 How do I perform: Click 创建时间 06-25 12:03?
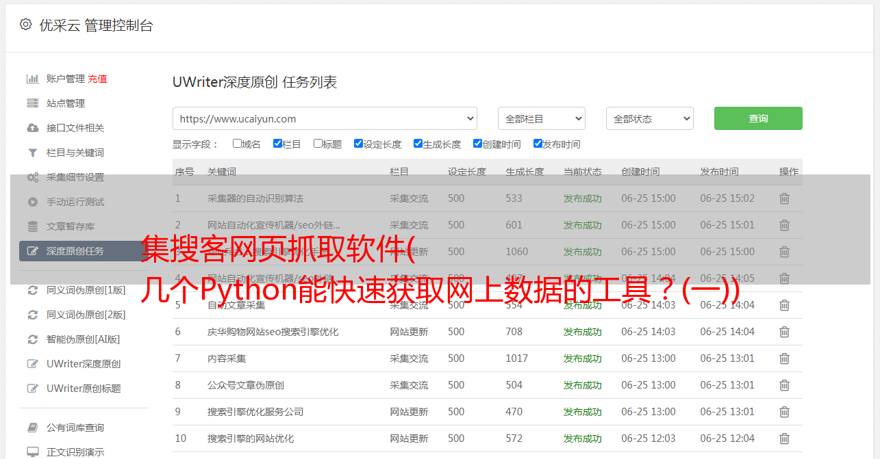(649, 438)
